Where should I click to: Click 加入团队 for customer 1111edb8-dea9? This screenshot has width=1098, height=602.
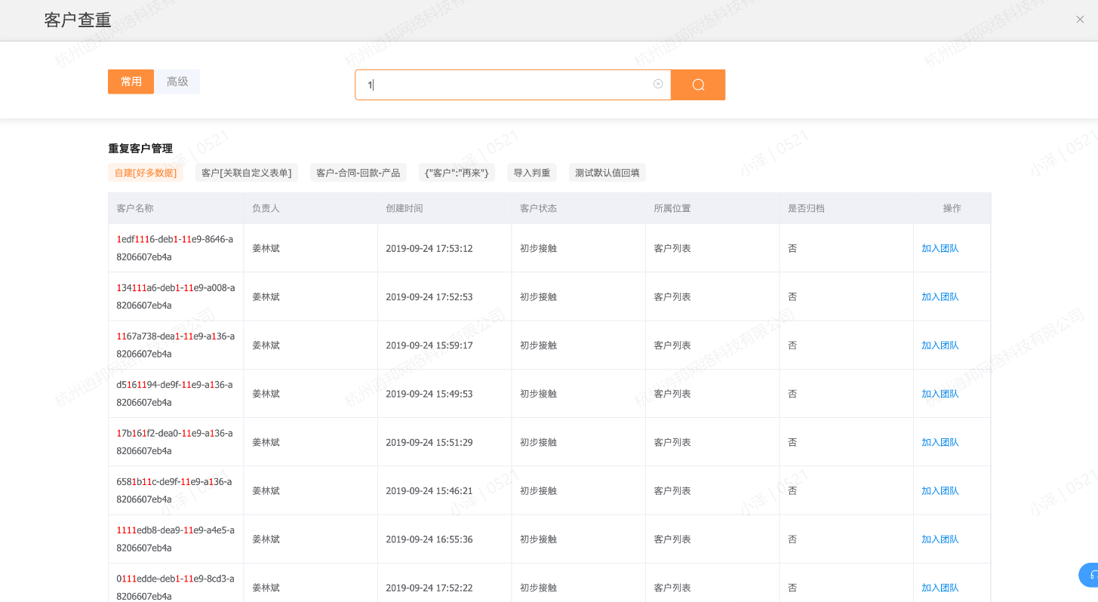[x=940, y=539]
